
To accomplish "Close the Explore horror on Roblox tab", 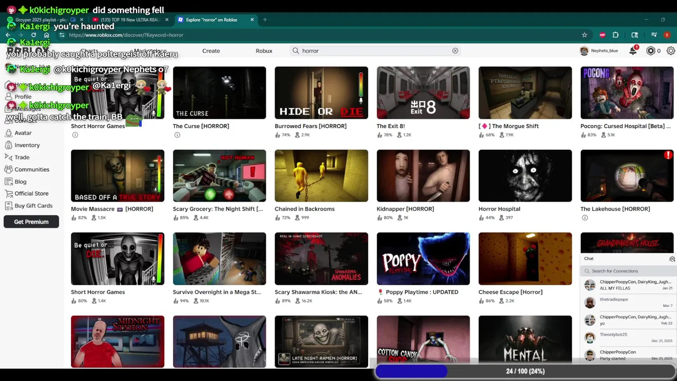I will [x=252, y=20].
